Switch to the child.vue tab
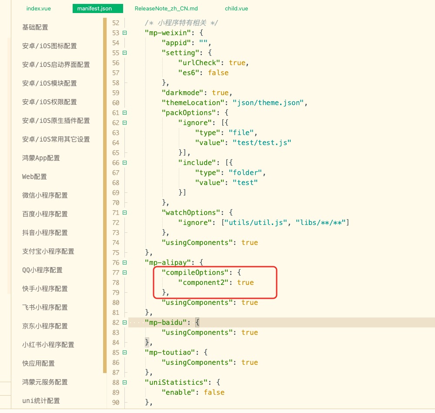Viewport: 435px width, 413px height. pyautogui.click(x=236, y=9)
